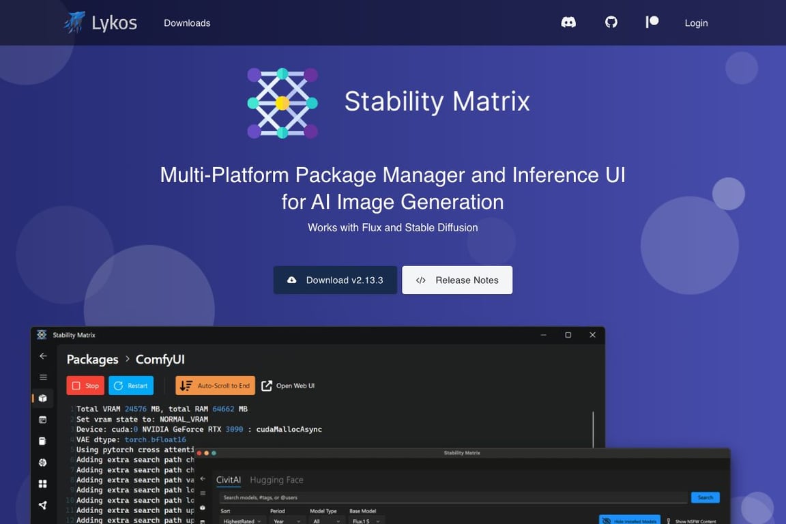This screenshot has height=524, width=786.
Task: Open the globe model browser sidebar icon
Action: [x=42, y=463]
